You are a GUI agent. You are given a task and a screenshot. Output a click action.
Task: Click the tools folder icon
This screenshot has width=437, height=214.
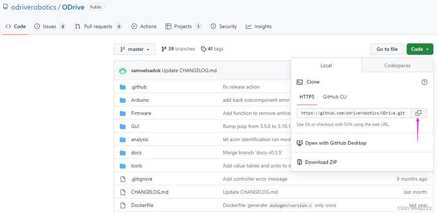tap(123, 166)
